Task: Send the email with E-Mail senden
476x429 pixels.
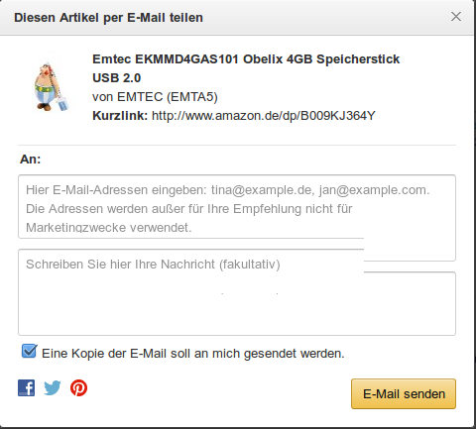Action: pyautogui.click(x=404, y=393)
